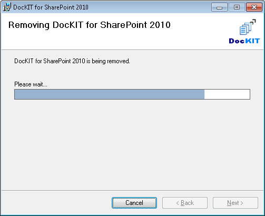Click the DocKIT logo image
Viewport: 265px width, 216px height.
point(244,32)
